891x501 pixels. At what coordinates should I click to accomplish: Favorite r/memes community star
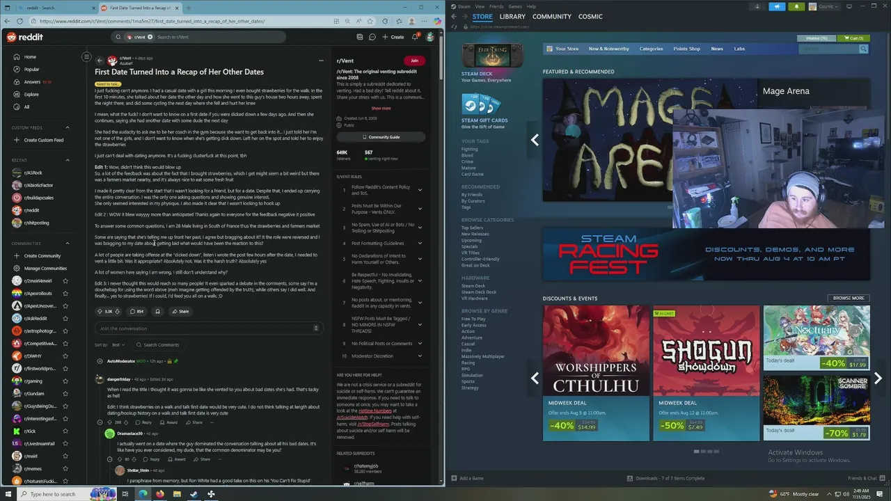click(65, 469)
